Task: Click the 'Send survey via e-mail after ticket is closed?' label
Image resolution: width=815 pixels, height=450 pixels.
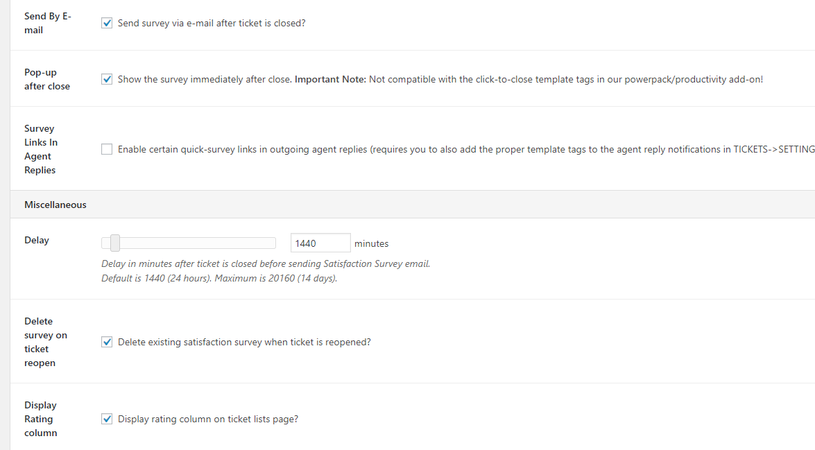Action: [x=212, y=23]
